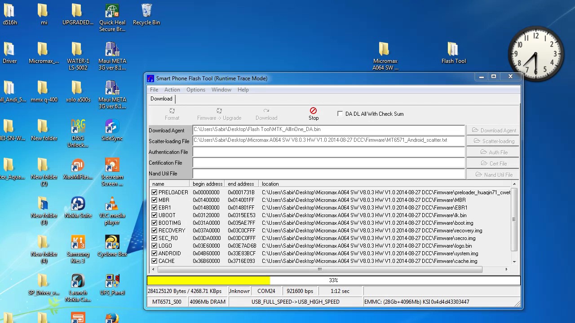Click the partition list vertical scrollbar
575x323 pixels.
pos(514,219)
